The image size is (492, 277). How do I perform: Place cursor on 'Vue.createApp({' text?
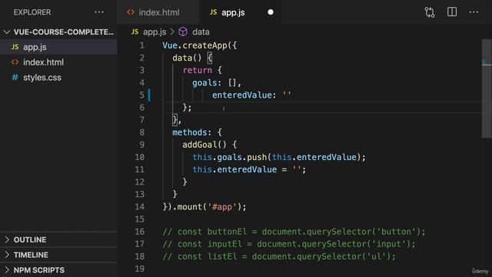[x=200, y=45]
